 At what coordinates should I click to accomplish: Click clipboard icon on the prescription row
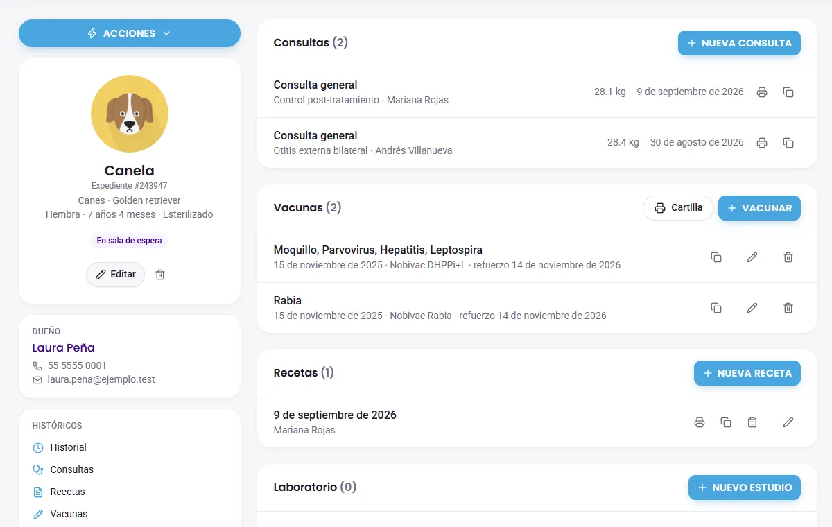tap(752, 422)
